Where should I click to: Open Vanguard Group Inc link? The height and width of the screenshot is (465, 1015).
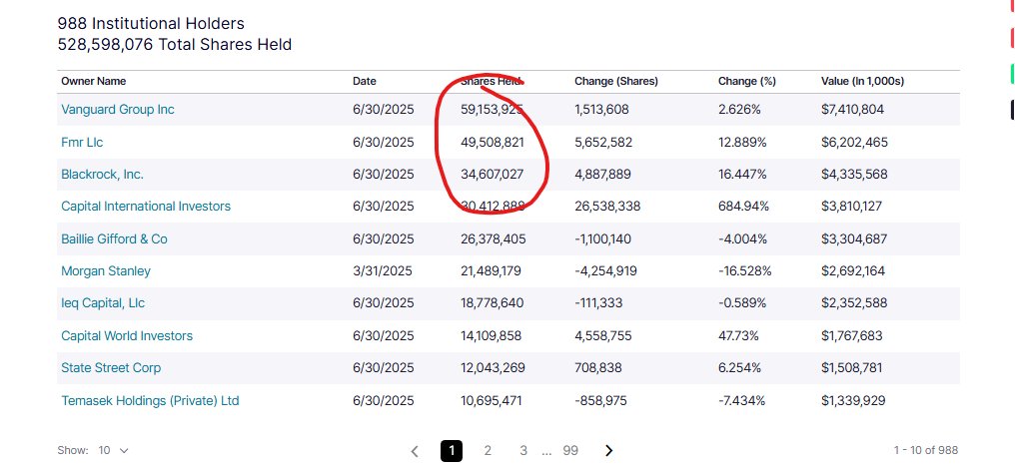[118, 110]
